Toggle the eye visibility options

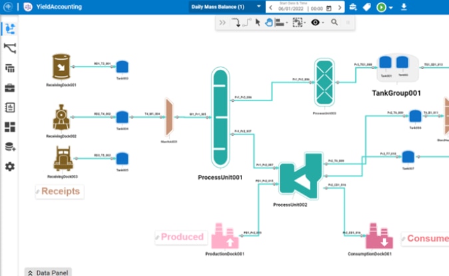click(x=315, y=23)
